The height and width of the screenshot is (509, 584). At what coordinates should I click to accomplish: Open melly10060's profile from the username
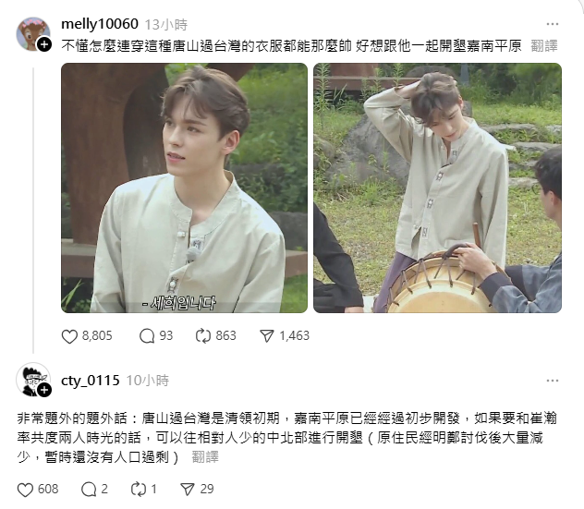[x=100, y=24]
